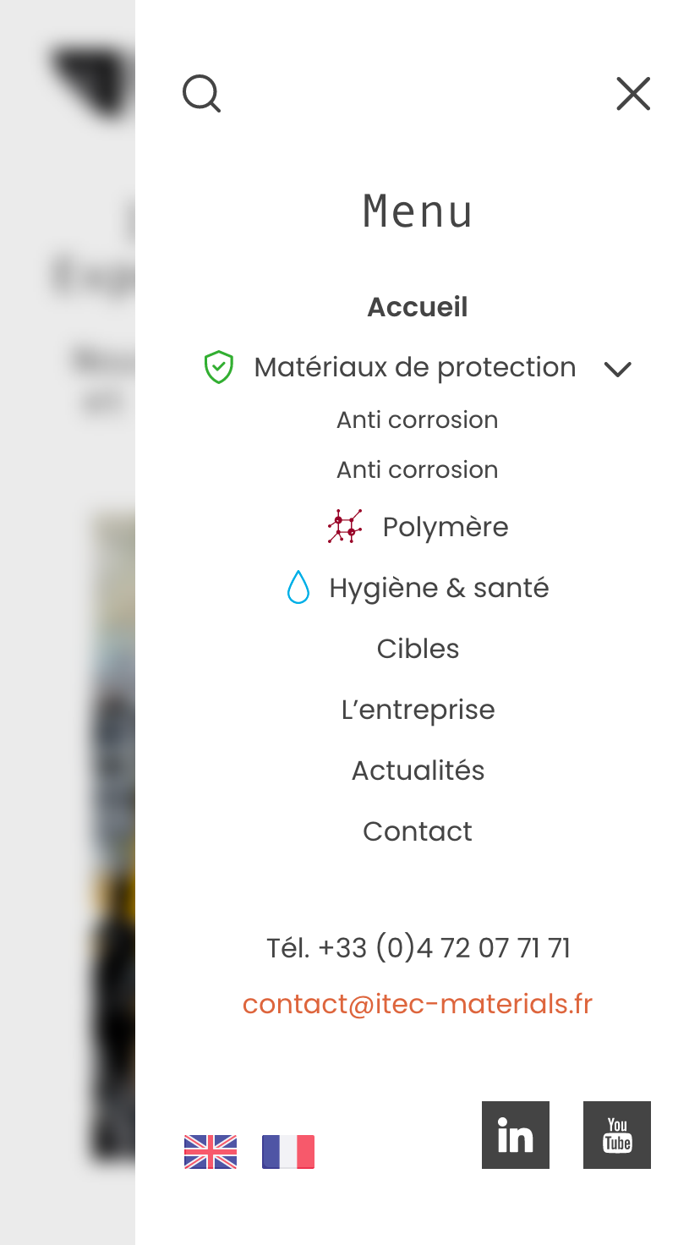Switch language with the French flag
This screenshot has width=700, height=1245.
[x=288, y=1152]
